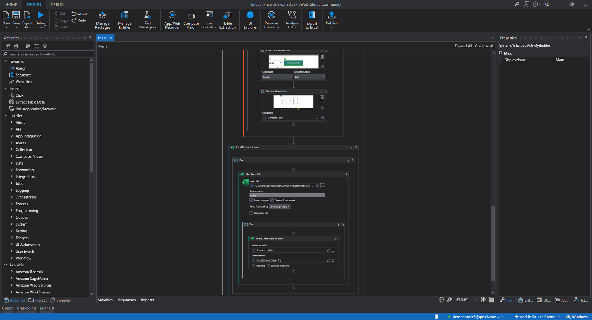Open the feedback icon in title bar
The width and height of the screenshot is (592, 320).
(x=527, y=4)
